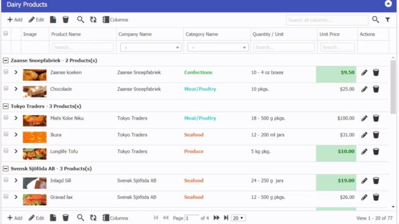Jump to last page in pager

coord(226,218)
